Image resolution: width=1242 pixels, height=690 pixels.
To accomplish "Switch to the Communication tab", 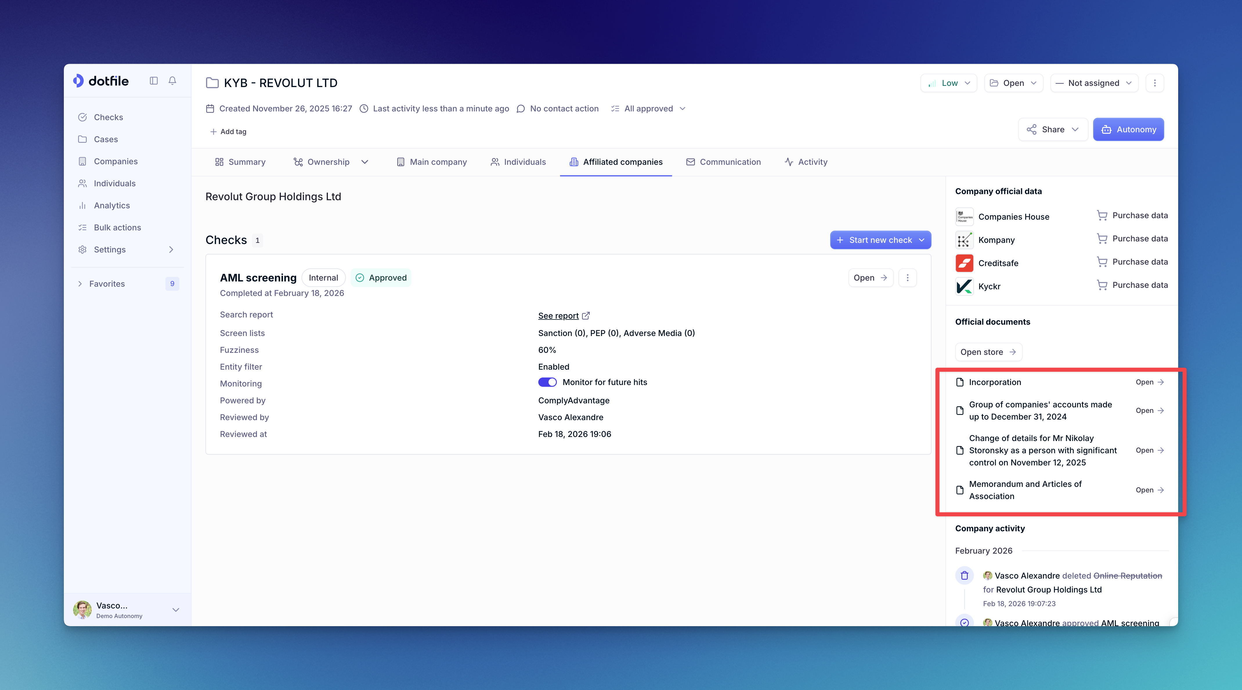I will coord(723,162).
